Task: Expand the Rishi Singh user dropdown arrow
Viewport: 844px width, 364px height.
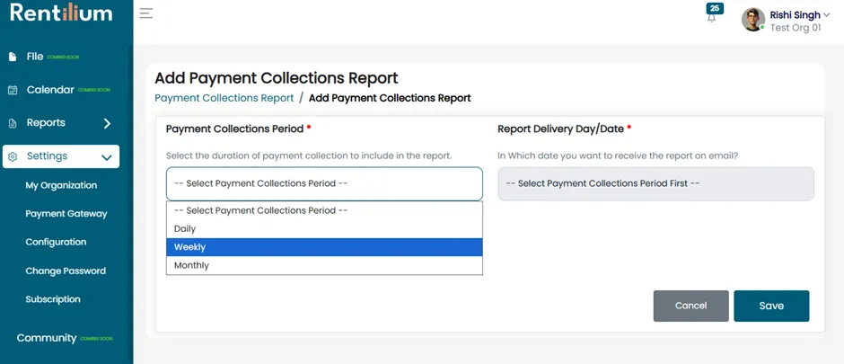Action: coord(827,15)
